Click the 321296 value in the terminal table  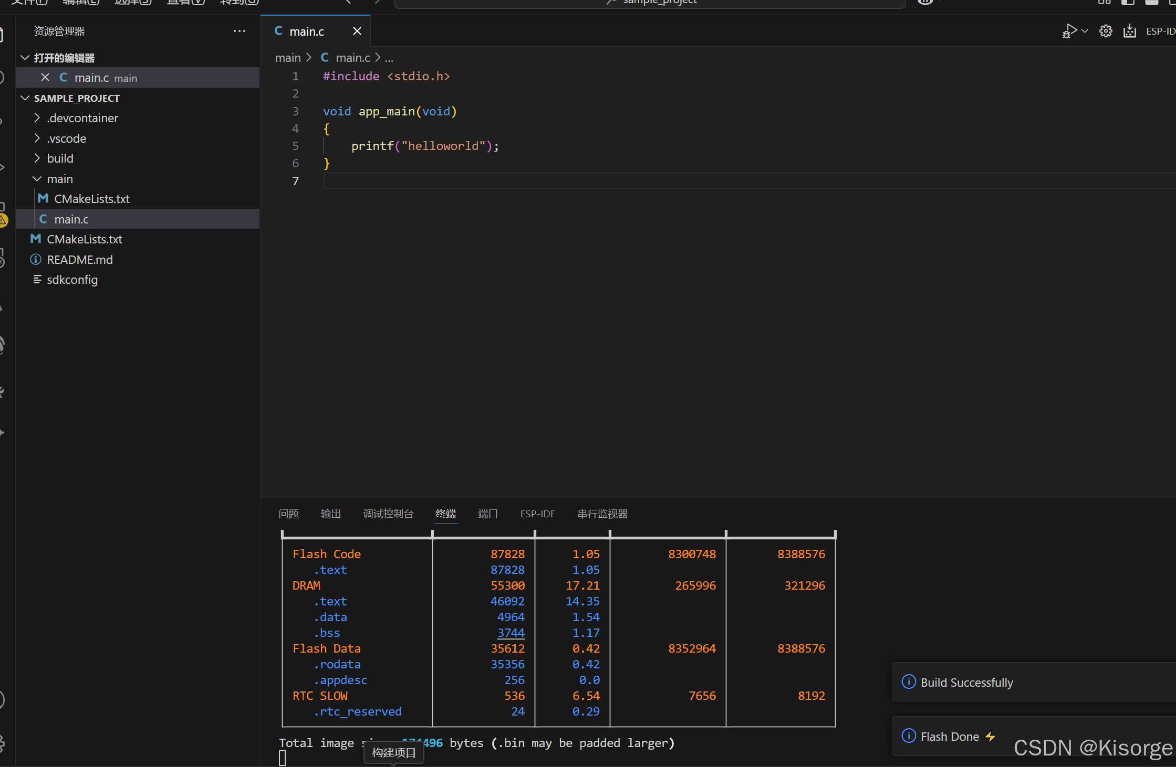805,585
